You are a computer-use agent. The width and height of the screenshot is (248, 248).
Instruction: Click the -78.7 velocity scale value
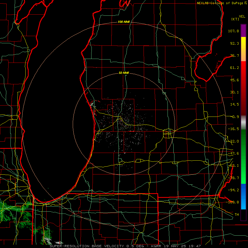233,178
